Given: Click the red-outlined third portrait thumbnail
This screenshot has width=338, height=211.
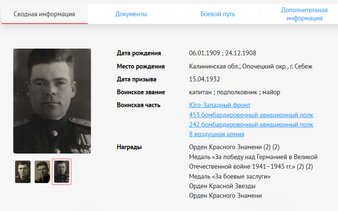Looking at the screenshot, I should coord(62,172).
